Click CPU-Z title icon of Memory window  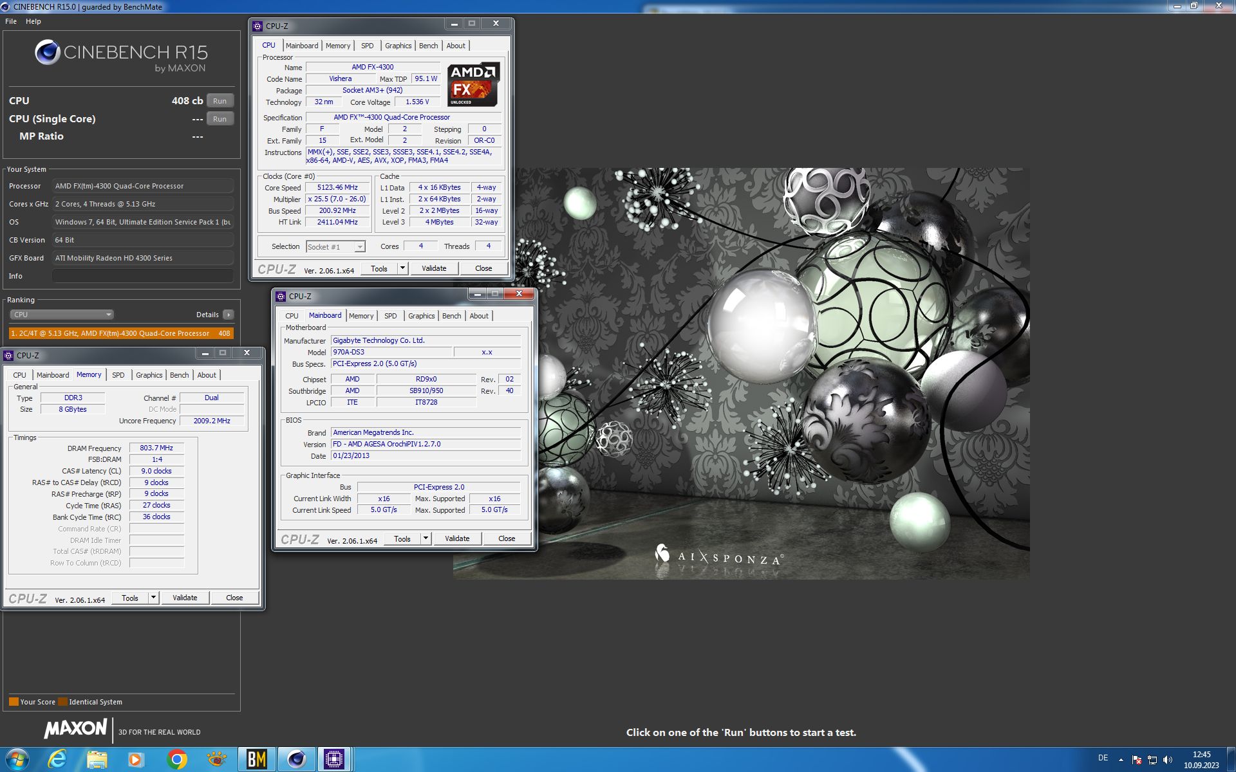[8, 356]
